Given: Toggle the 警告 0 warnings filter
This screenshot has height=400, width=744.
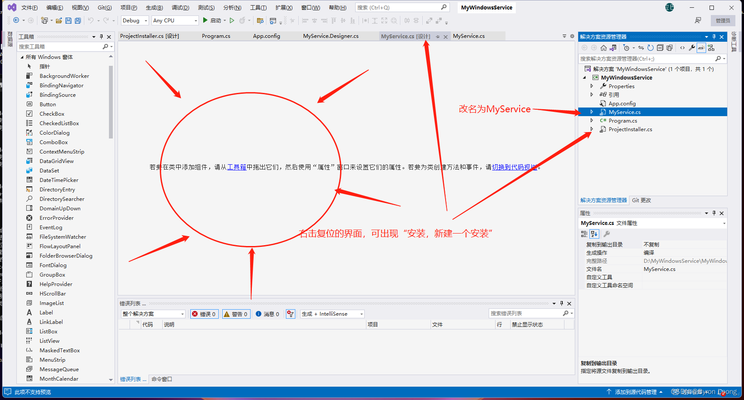Looking at the screenshot, I should coord(236,314).
